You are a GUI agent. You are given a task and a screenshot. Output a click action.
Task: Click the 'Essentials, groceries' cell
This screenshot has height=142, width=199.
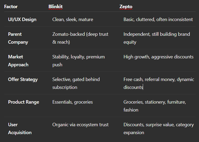[73, 102]
